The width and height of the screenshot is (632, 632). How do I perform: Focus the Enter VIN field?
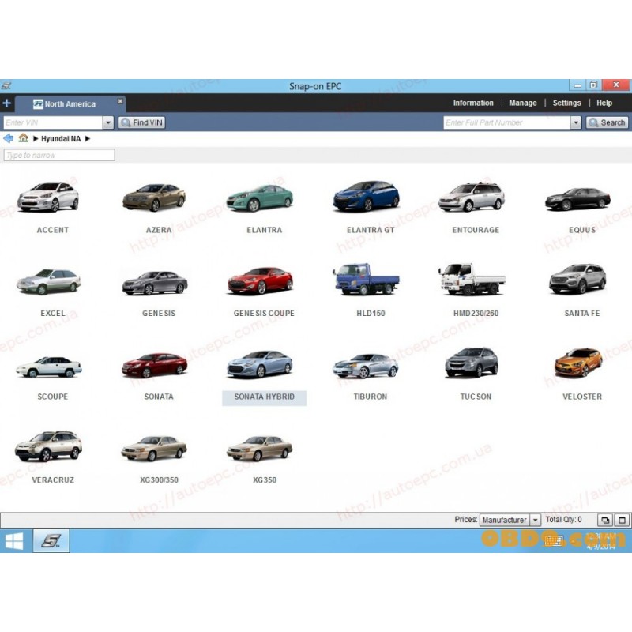click(53, 122)
